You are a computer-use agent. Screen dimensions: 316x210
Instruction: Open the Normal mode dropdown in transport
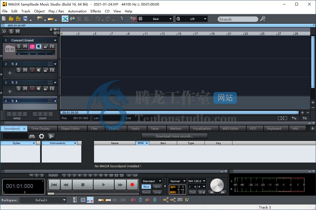tap(177, 181)
